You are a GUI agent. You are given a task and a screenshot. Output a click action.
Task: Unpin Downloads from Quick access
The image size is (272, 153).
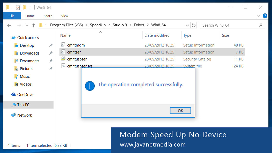[51, 53]
